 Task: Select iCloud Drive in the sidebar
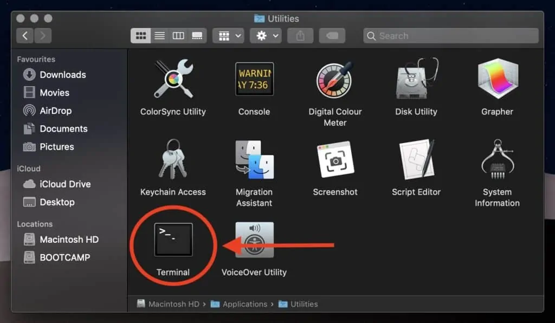tap(57, 184)
